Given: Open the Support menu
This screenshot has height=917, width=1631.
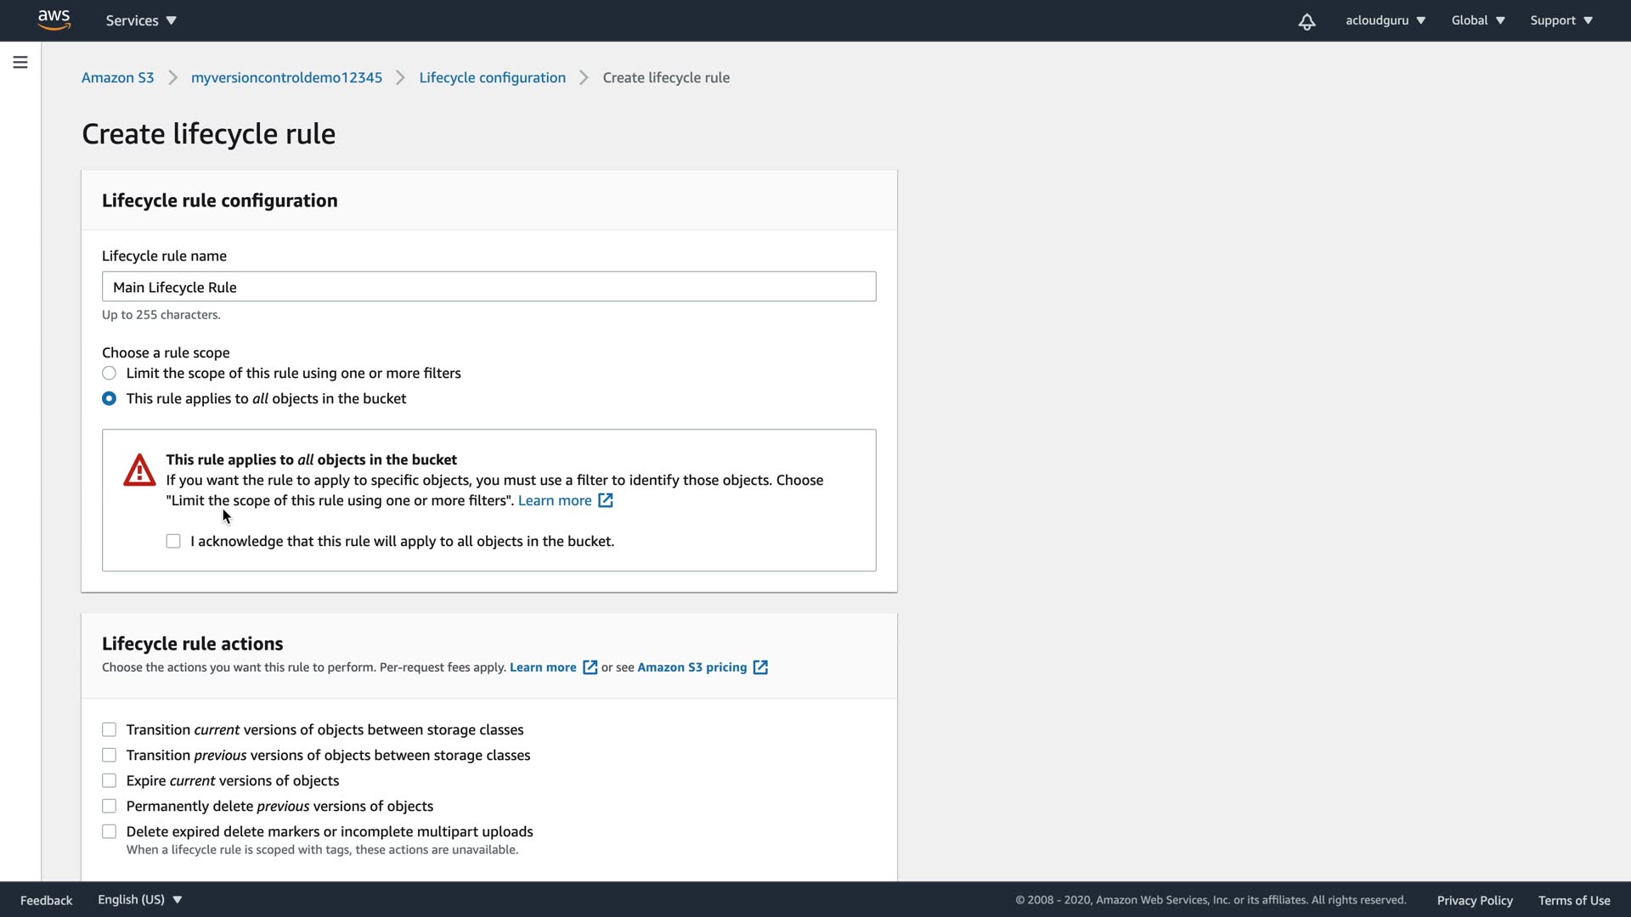Looking at the screenshot, I should tap(1560, 20).
